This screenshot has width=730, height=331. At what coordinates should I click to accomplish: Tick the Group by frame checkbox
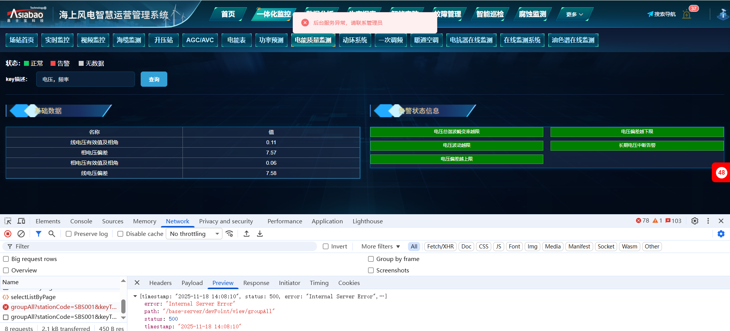[371, 259]
